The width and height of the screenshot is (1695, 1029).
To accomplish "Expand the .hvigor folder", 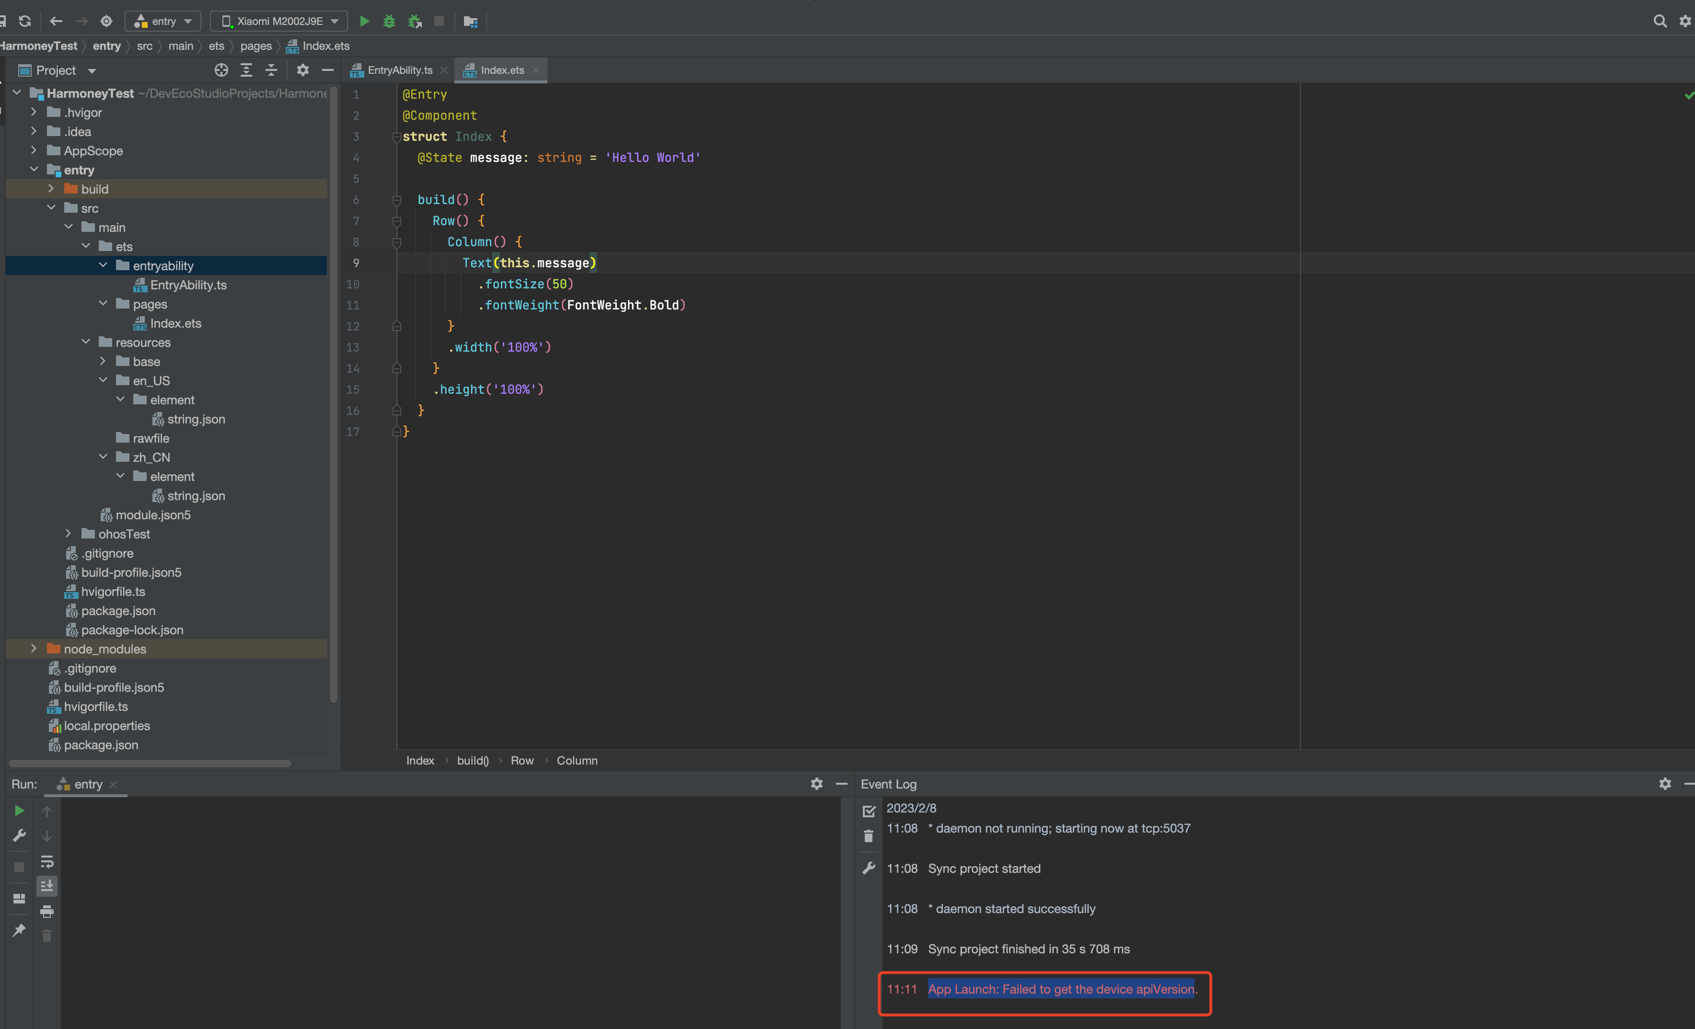I will click(x=34, y=112).
